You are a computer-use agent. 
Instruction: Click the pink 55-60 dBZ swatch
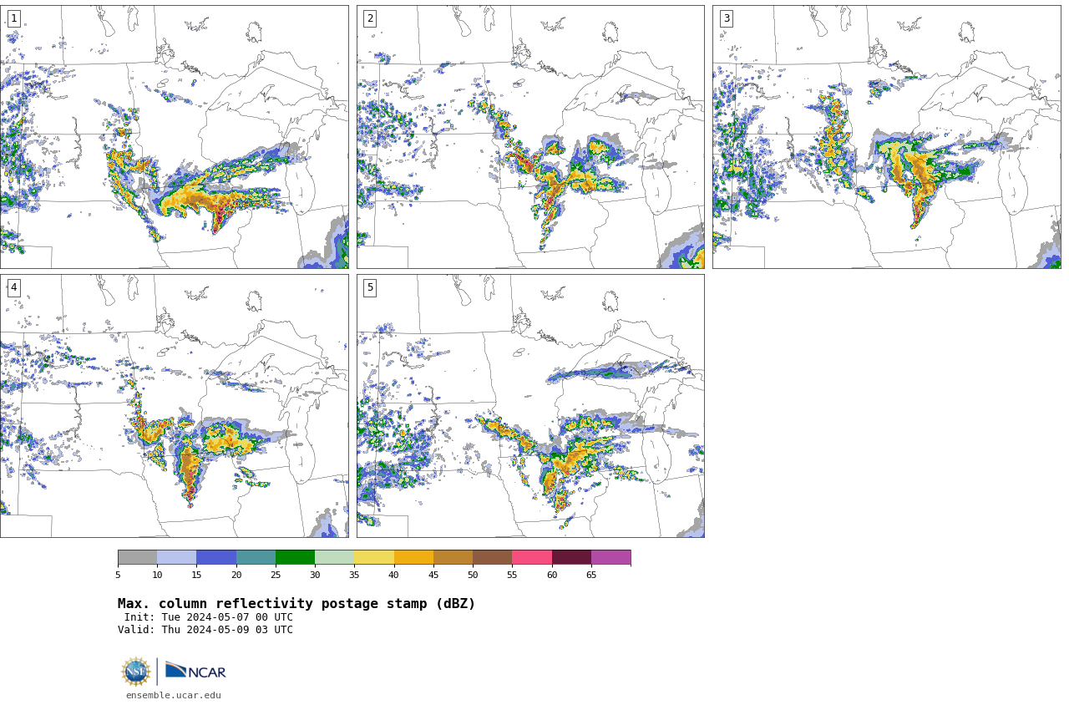tap(532, 557)
